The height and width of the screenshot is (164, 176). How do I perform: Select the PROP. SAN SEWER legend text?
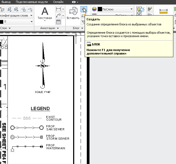[x=55, y=128]
